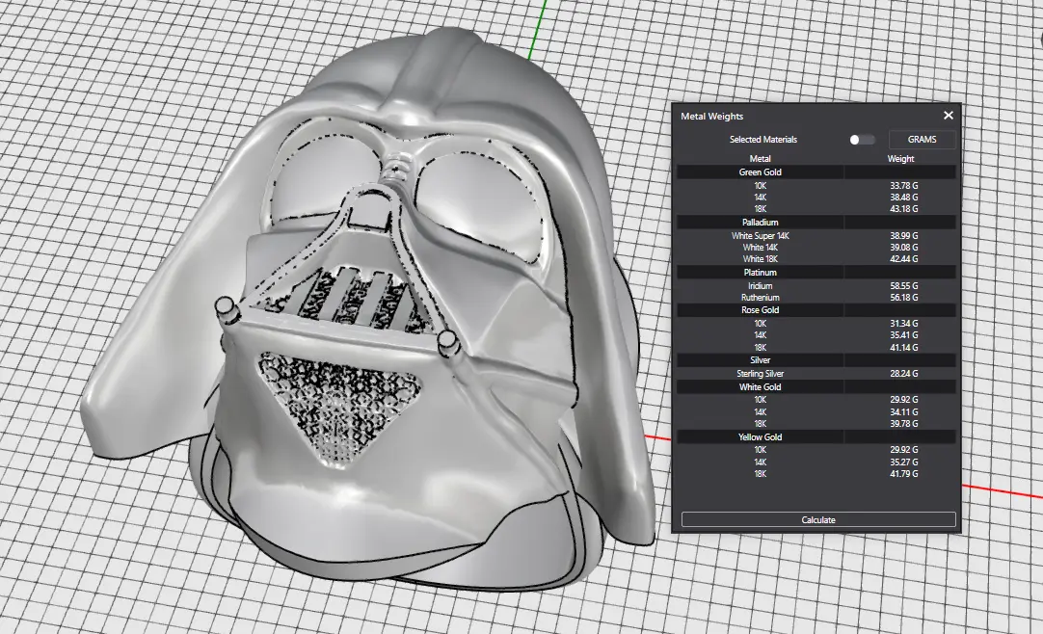
Task: Click the 56.18 G weight value
Action: (x=904, y=298)
